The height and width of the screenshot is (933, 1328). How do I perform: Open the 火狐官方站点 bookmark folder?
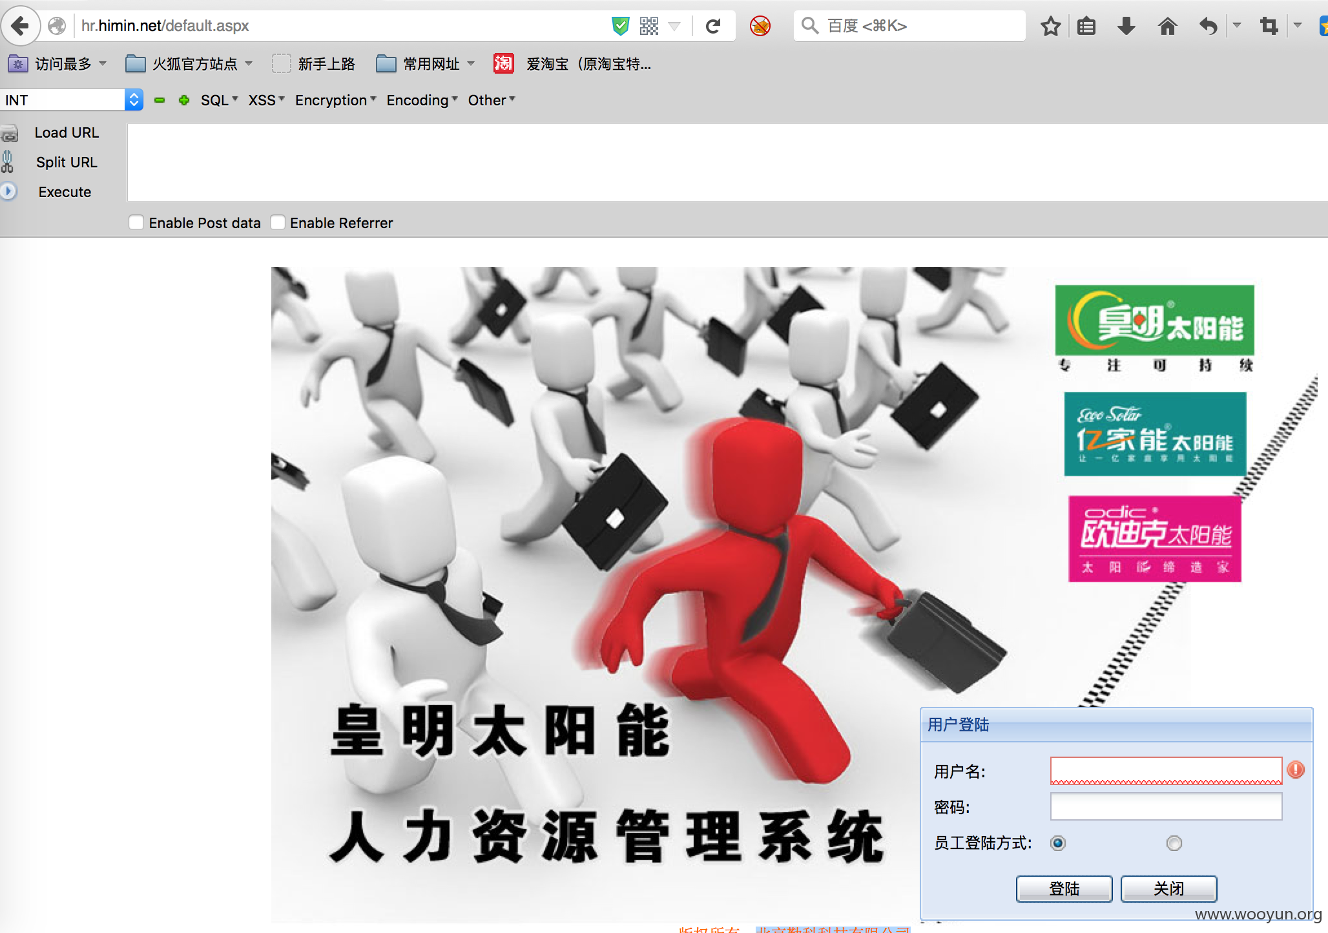click(x=189, y=64)
